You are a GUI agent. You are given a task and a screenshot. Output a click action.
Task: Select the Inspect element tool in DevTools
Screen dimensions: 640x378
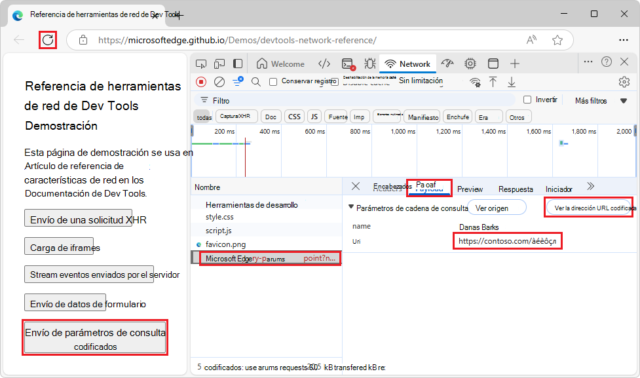click(201, 64)
